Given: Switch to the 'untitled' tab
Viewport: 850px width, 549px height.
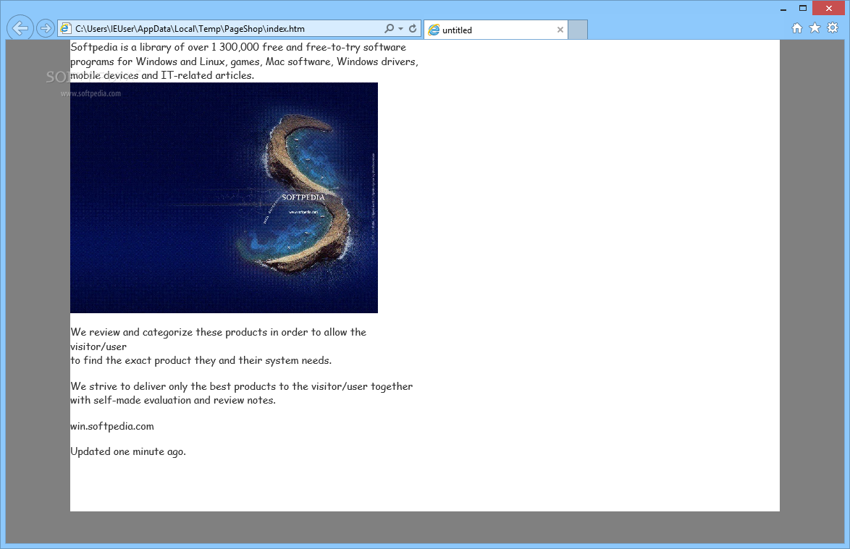Looking at the screenshot, I should pos(496,30).
